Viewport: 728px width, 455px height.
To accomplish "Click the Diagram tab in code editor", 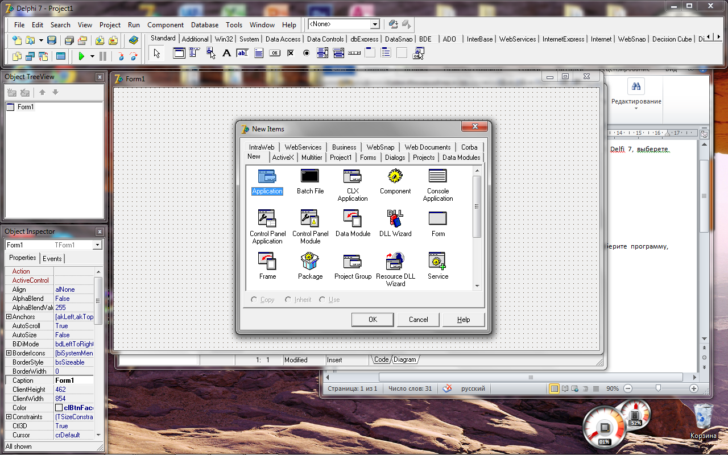I will tap(405, 359).
